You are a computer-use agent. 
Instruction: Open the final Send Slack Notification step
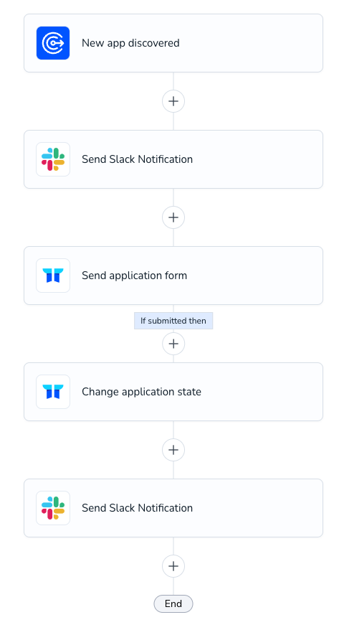point(173,508)
